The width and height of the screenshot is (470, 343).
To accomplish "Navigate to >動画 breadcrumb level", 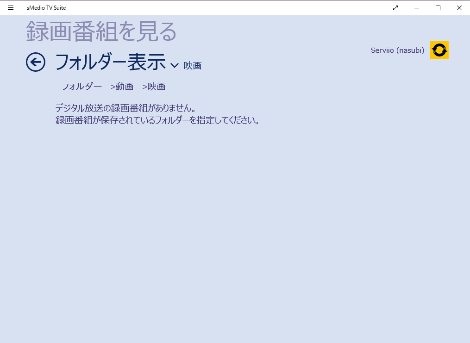I will tap(122, 87).
